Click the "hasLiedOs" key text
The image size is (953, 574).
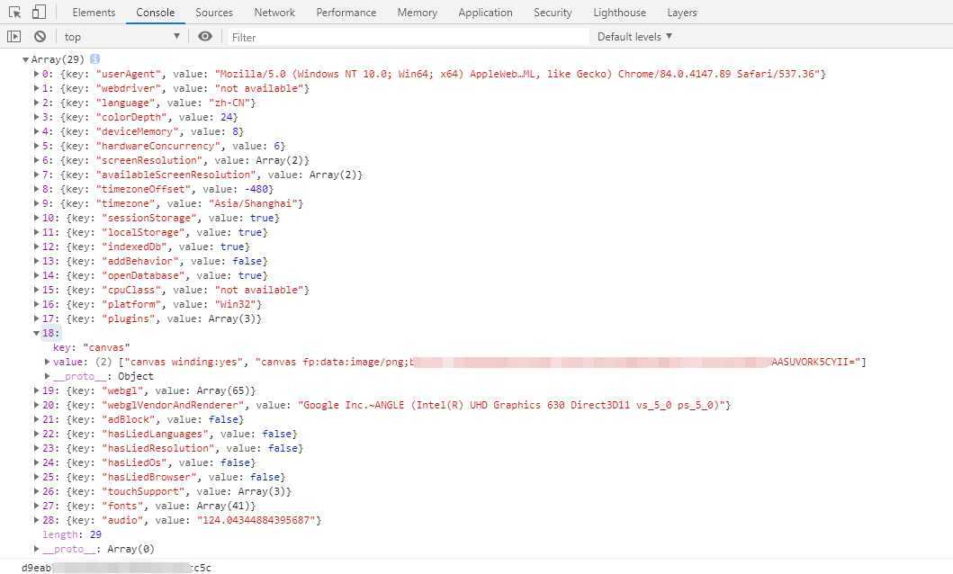[134, 462]
